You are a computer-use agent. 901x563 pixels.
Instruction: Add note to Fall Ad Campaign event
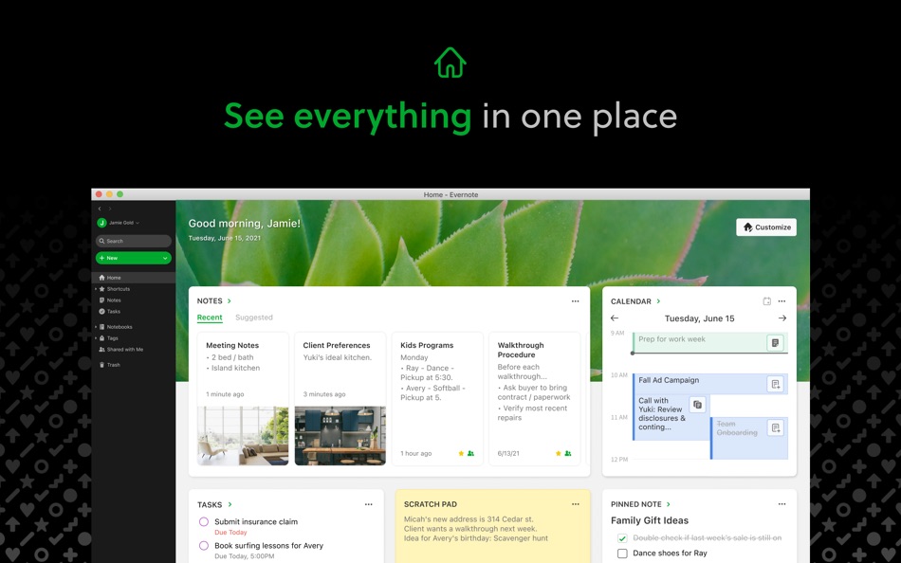(775, 384)
